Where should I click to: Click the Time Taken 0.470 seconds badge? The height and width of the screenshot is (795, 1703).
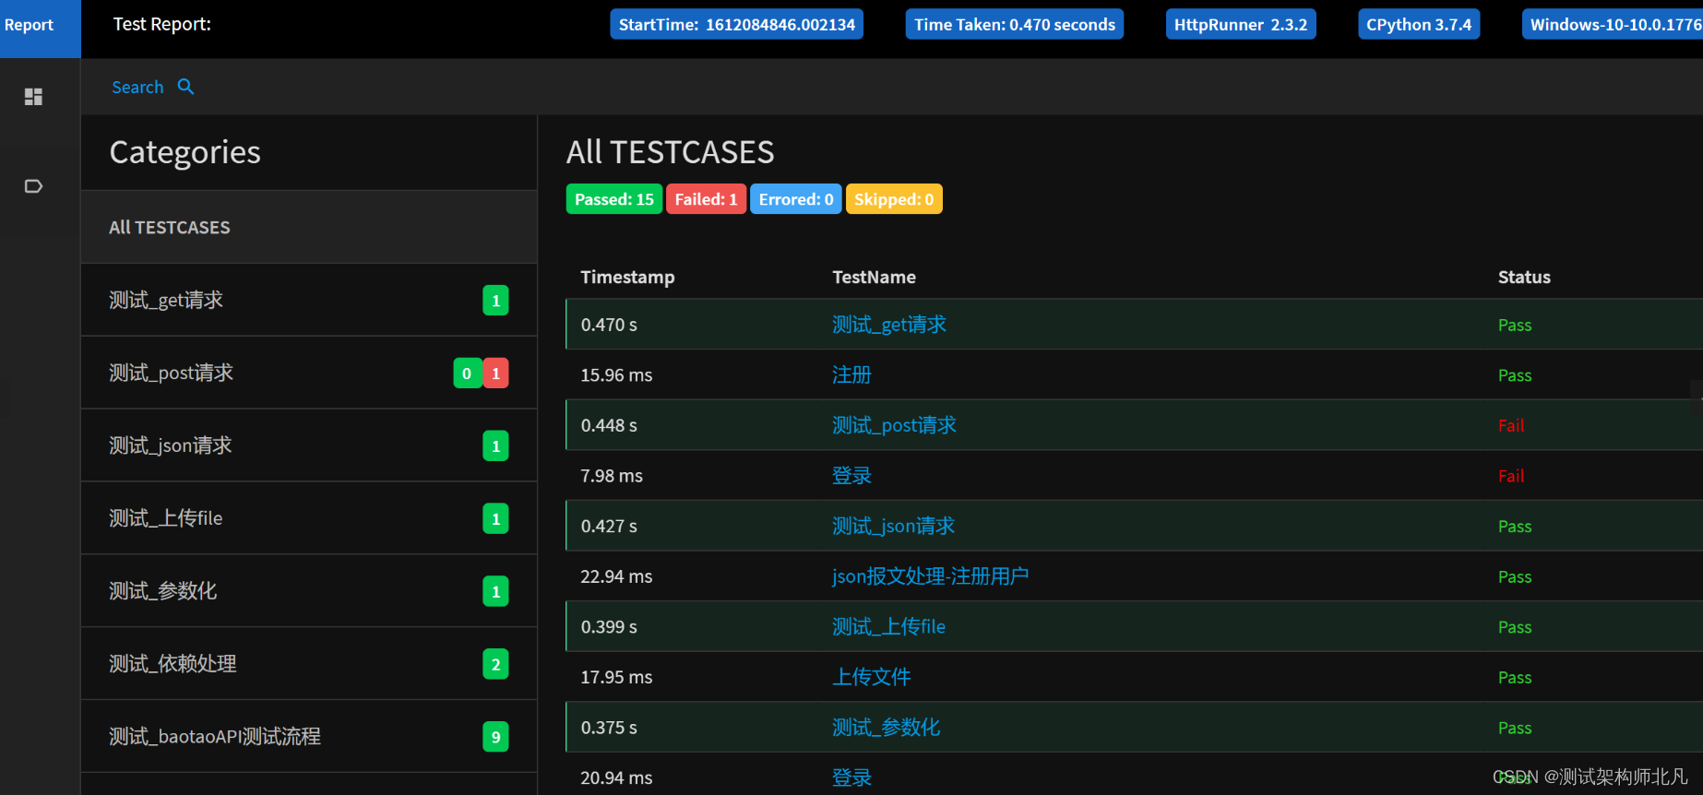coord(1015,25)
